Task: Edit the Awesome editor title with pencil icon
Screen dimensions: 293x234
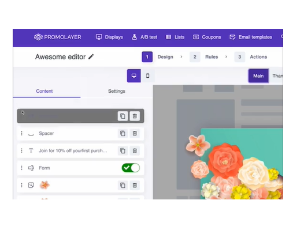Action: point(91,56)
